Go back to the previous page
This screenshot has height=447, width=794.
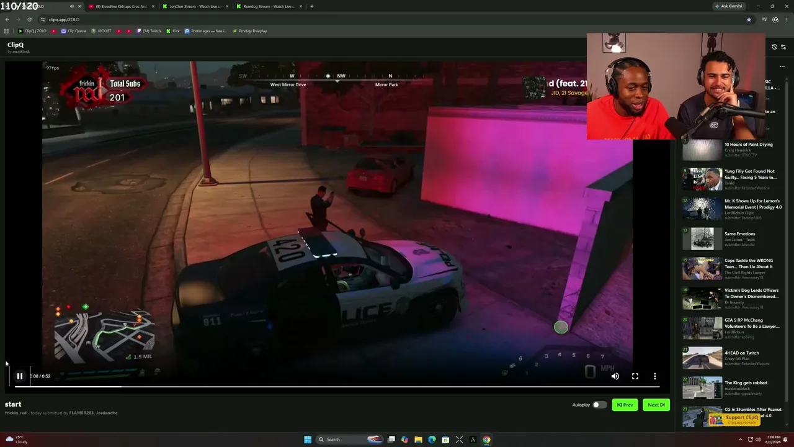coord(7,19)
